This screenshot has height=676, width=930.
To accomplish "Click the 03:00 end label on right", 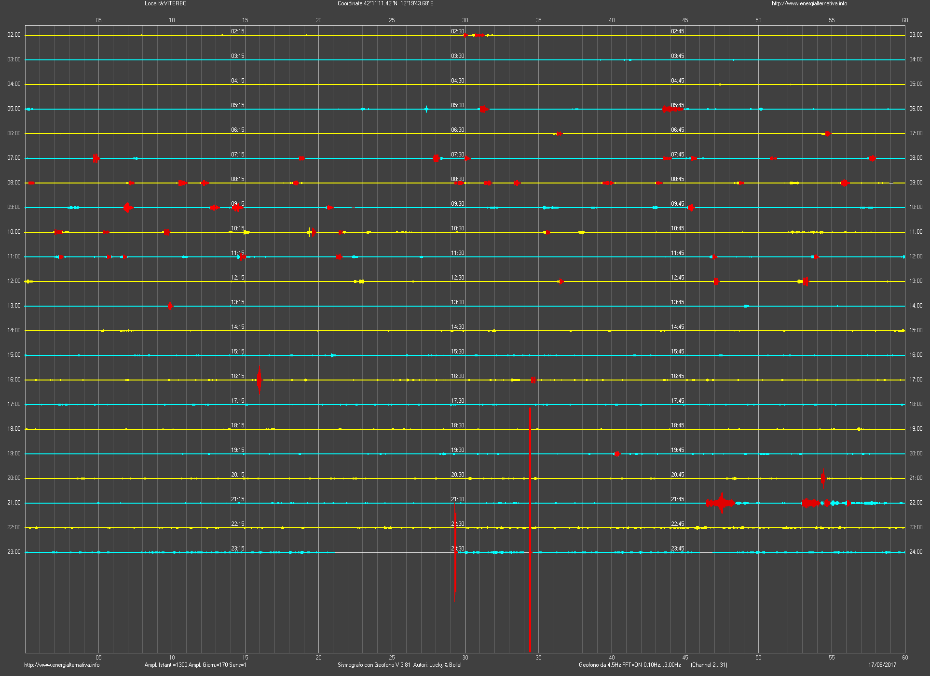I will [x=916, y=35].
